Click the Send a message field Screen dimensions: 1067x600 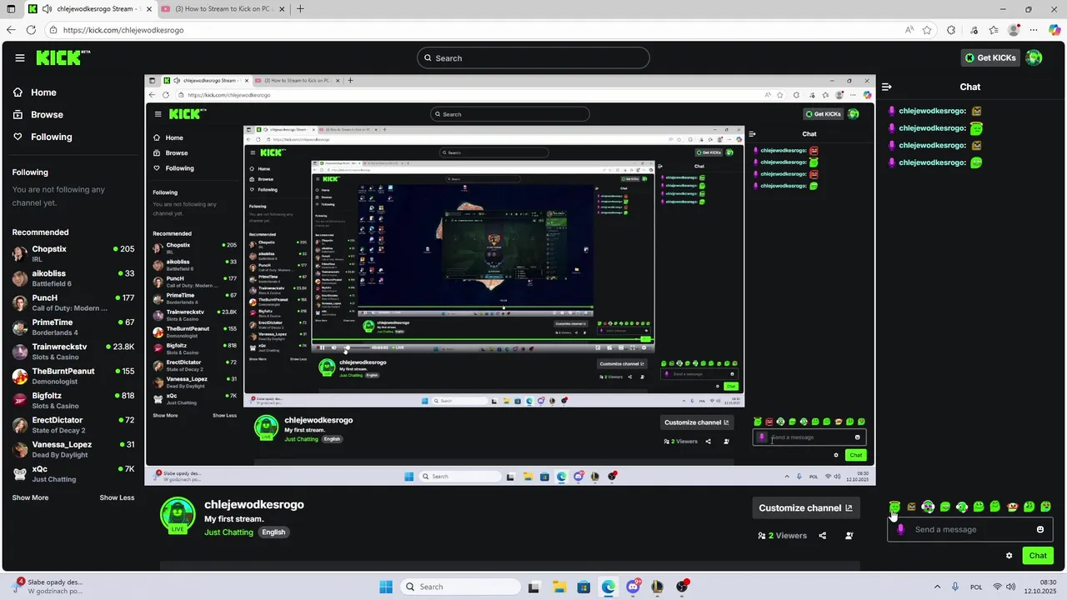click(970, 530)
